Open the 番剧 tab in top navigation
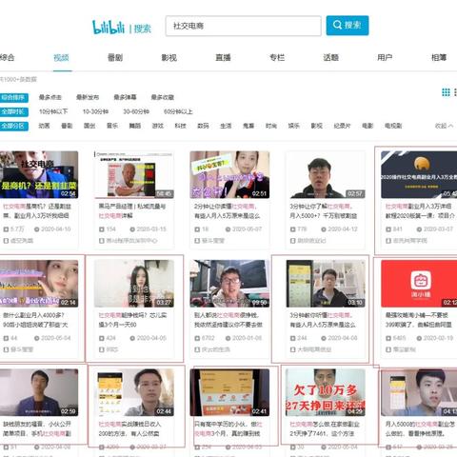The image size is (457, 457). pos(115,57)
